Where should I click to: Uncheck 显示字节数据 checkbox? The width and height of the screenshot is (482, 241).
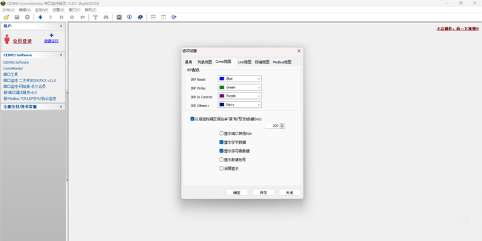point(222,143)
